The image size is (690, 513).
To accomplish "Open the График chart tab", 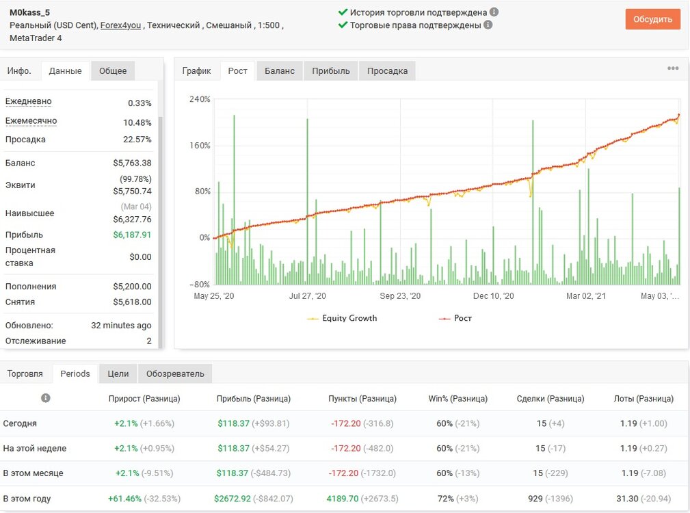I will pos(197,71).
